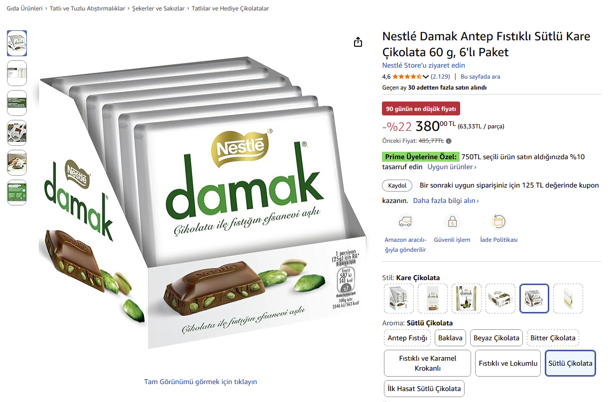613x402 pixels.
Task: Select Bitter Çikolata aroma option
Action: pos(553,338)
